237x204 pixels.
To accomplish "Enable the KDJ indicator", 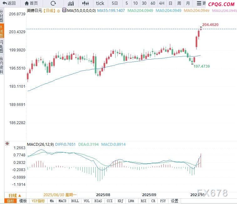I will [121, 201].
